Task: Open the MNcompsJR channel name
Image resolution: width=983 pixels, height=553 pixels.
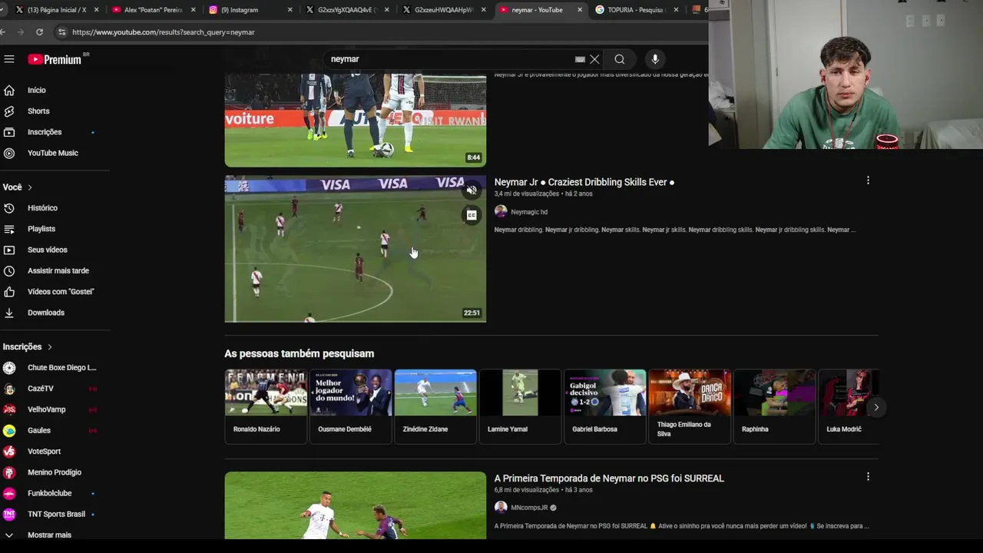Action: click(529, 508)
